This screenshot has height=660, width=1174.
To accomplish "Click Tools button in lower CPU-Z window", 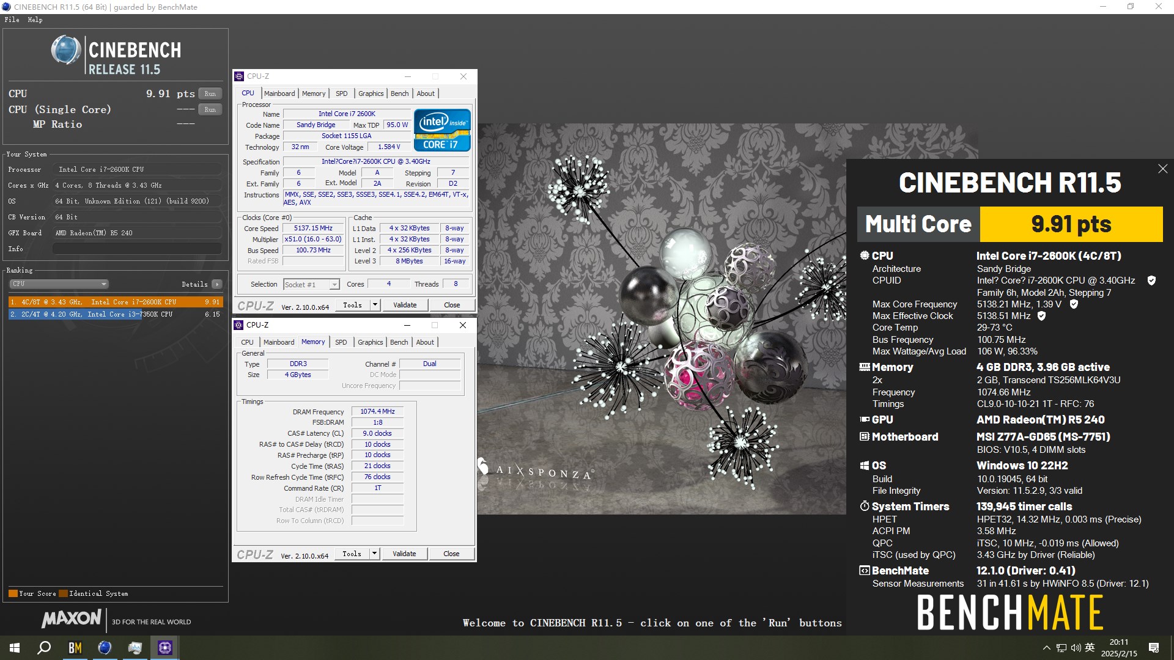I will [x=352, y=554].
